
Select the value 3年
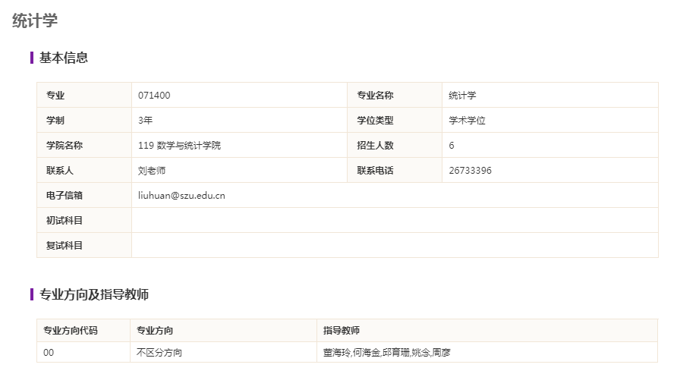pos(146,121)
